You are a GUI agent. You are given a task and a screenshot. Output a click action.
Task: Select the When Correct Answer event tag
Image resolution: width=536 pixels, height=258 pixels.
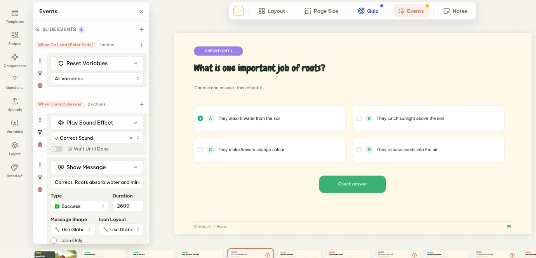pyautogui.click(x=60, y=104)
